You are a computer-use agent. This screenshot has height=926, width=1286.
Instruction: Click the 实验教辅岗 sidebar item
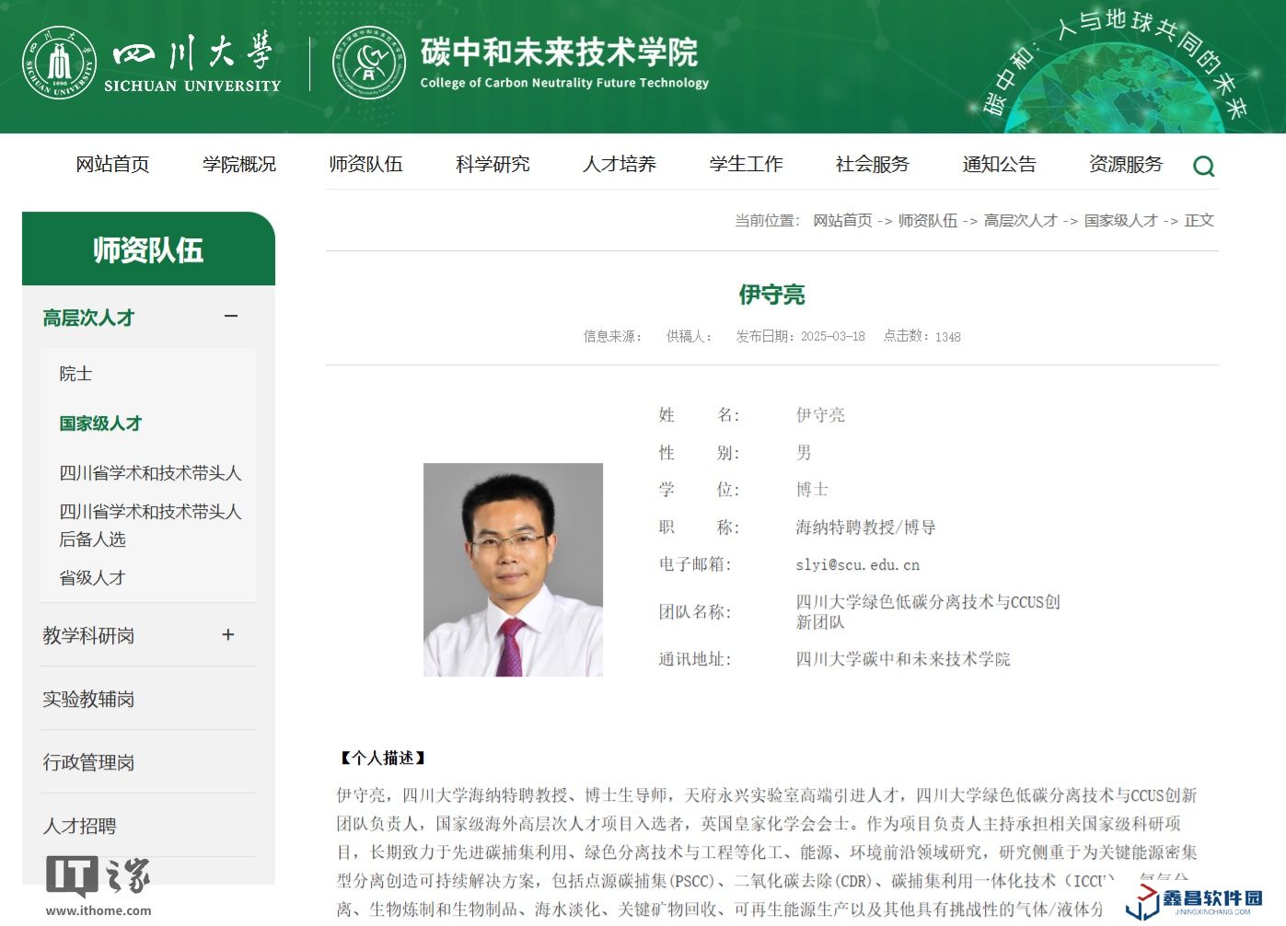pyautogui.click(x=88, y=700)
